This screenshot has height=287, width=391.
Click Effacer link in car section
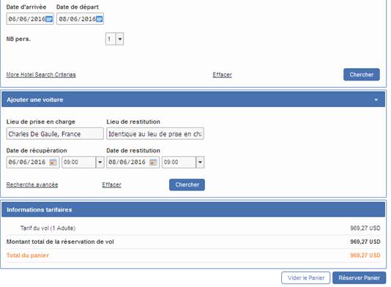point(111,184)
